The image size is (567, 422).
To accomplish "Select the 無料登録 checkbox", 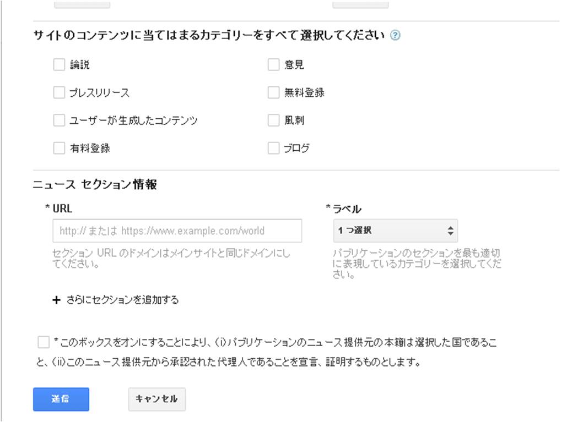I will click(x=273, y=92).
